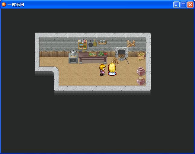This screenshot has width=195, height=154.
Task: Click the cutting board with leeks on table
Action: click(x=92, y=54)
